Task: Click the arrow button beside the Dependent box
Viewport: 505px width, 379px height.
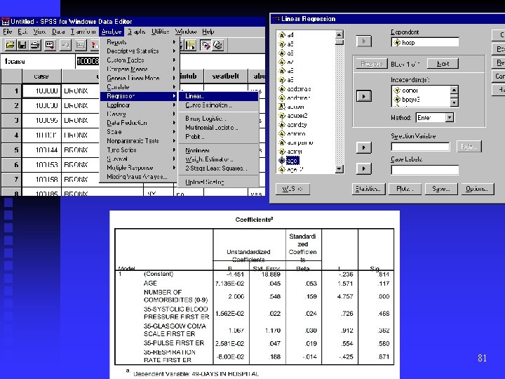Action: [x=364, y=41]
